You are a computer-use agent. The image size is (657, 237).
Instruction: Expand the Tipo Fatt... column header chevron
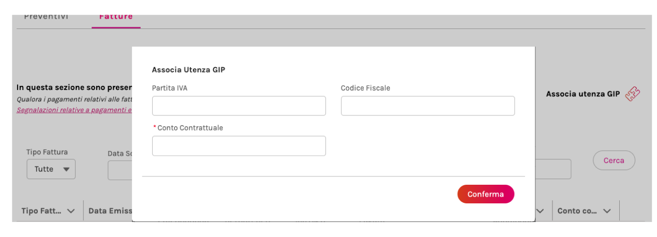(71, 211)
